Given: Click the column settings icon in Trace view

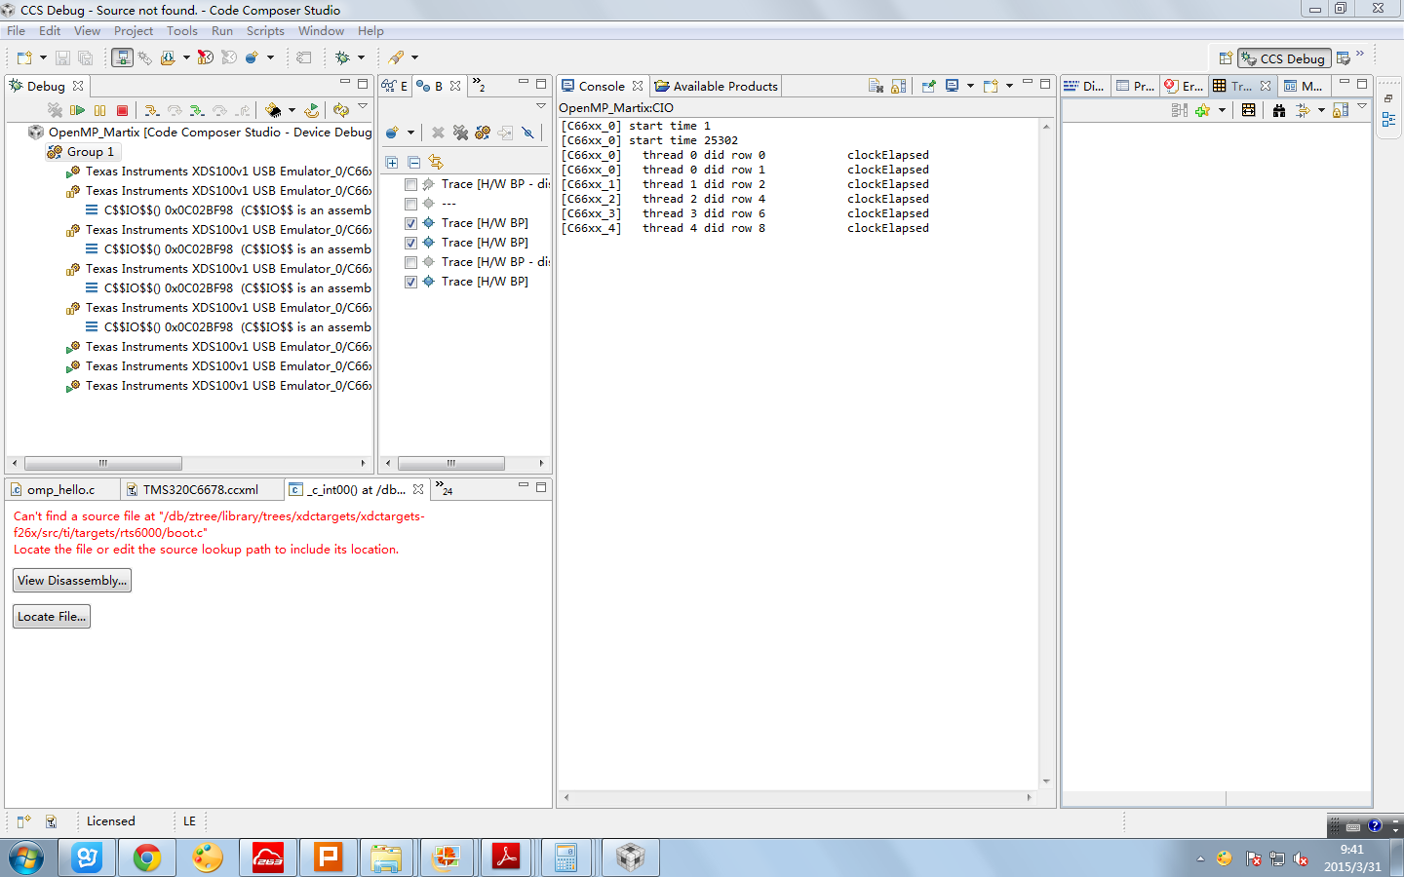Looking at the screenshot, I should (1248, 110).
